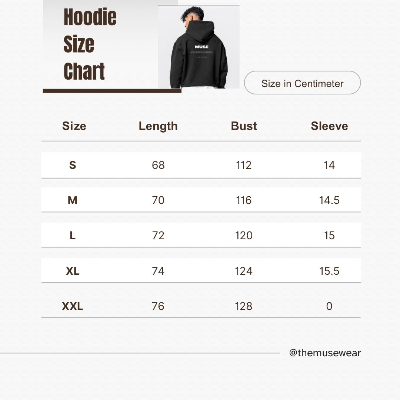Screen dimensions: 400x400
Task: Click the Hoodie Size Chart title
Action: pyautogui.click(x=90, y=44)
